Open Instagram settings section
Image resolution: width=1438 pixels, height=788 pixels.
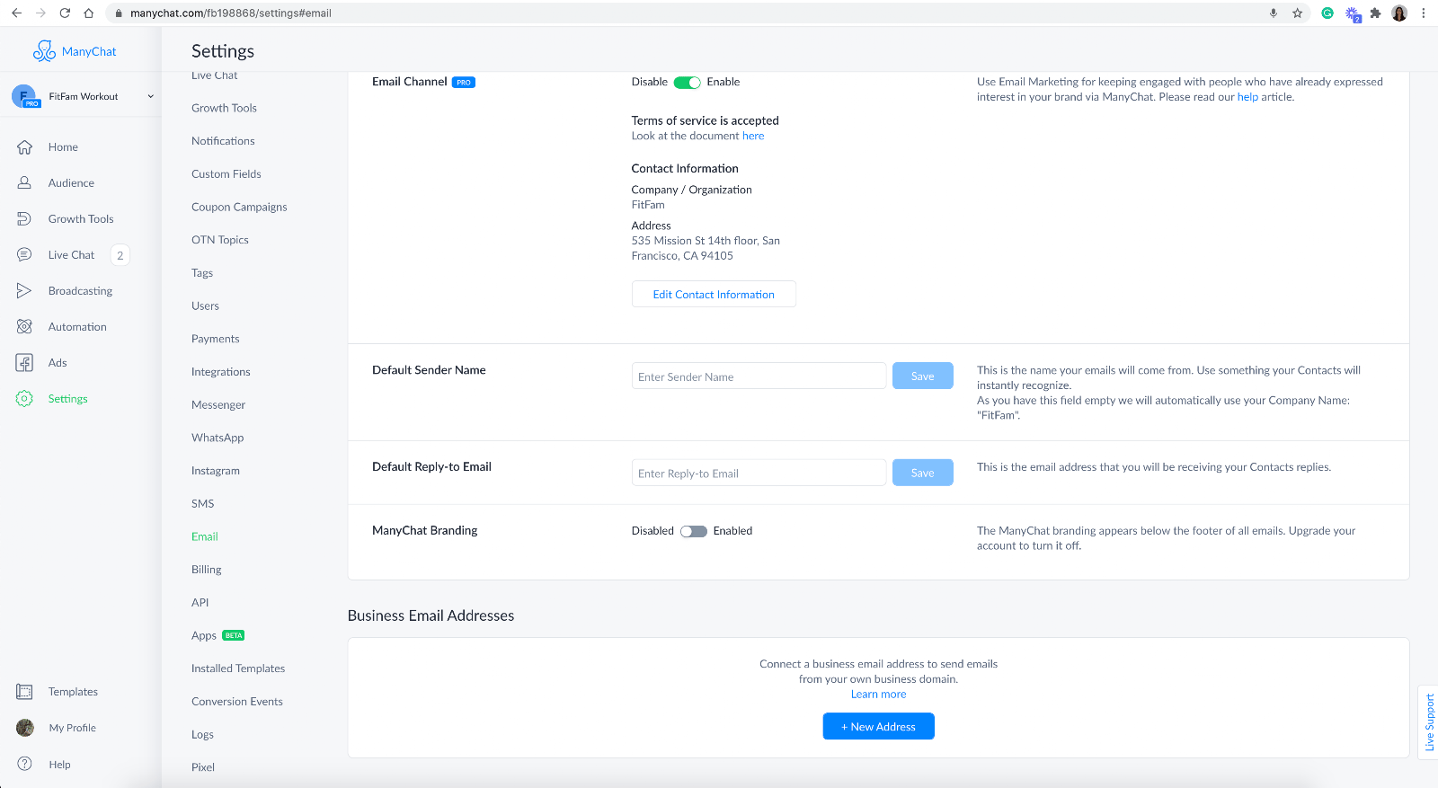pos(216,471)
